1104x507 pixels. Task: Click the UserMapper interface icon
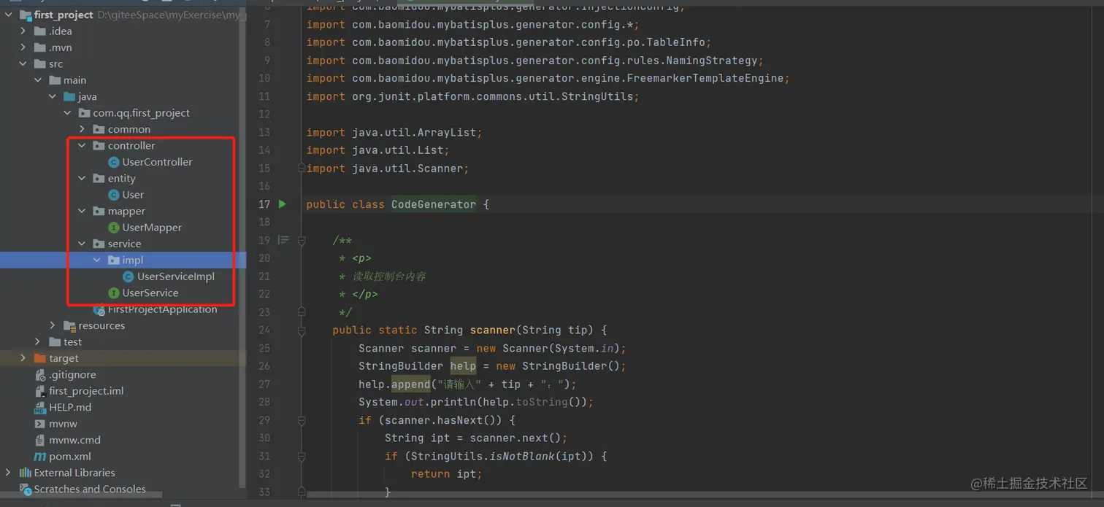click(114, 228)
